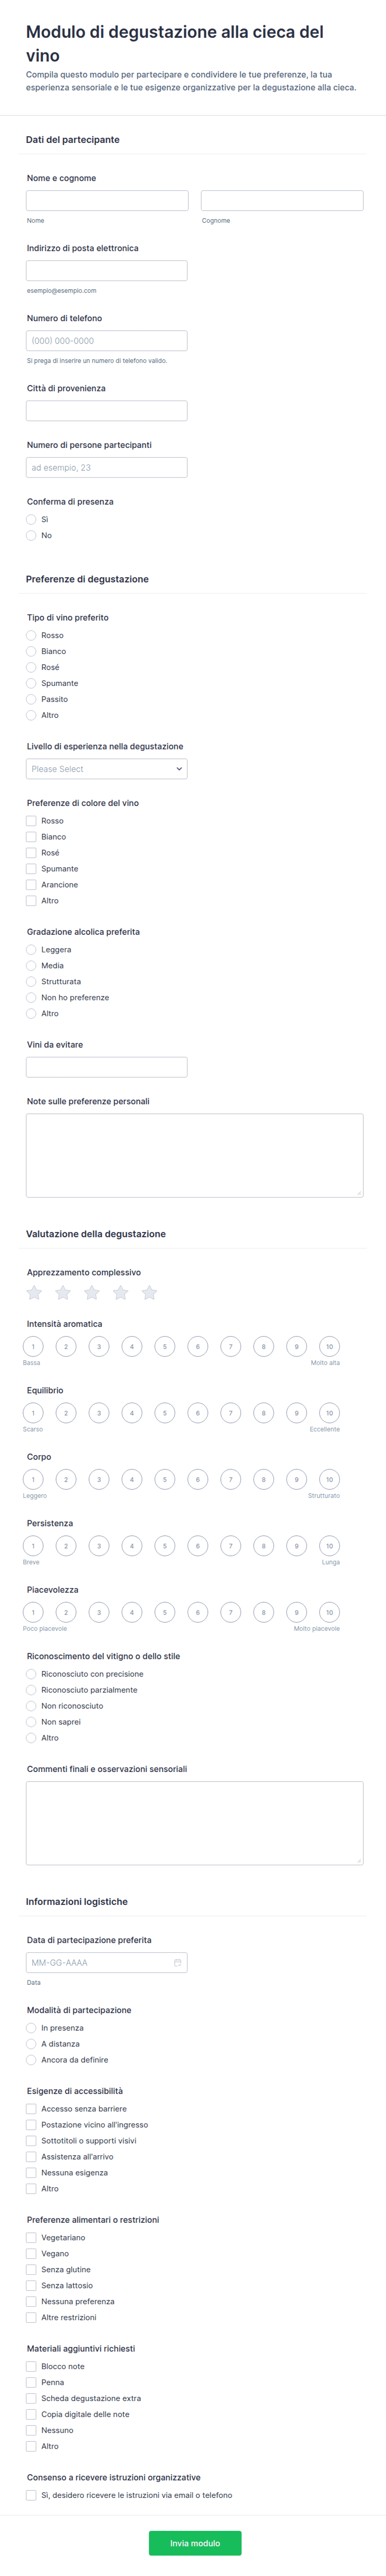Click the Data di partecipazione preferita field
Viewport: 386px width, 2576px height.
tap(100, 1962)
